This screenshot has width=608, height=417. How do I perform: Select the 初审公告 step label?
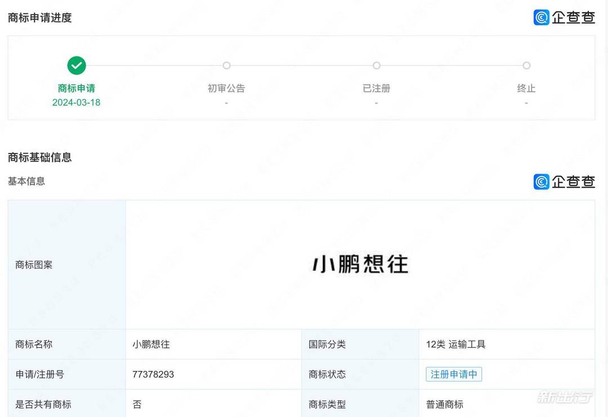[x=226, y=88]
